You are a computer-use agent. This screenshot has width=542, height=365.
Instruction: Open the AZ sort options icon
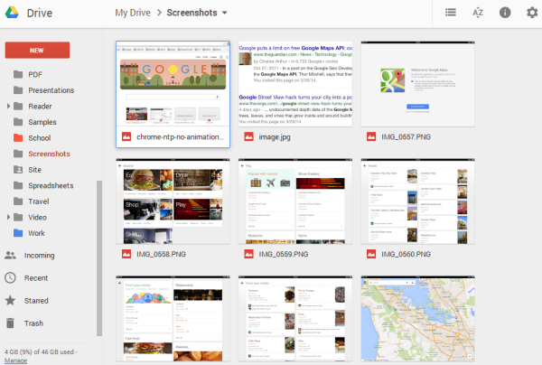478,13
